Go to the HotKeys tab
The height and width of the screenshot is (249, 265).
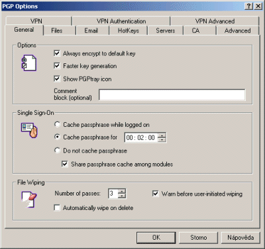tap(129, 30)
